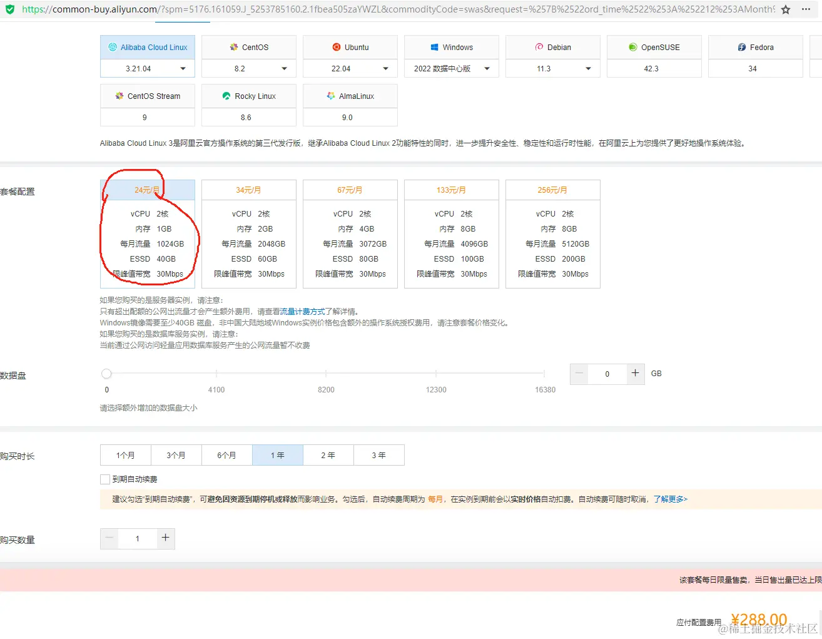The width and height of the screenshot is (822, 639).
Task: Decrease the purchase quantity with minus
Action: click(x=109, y=538)
